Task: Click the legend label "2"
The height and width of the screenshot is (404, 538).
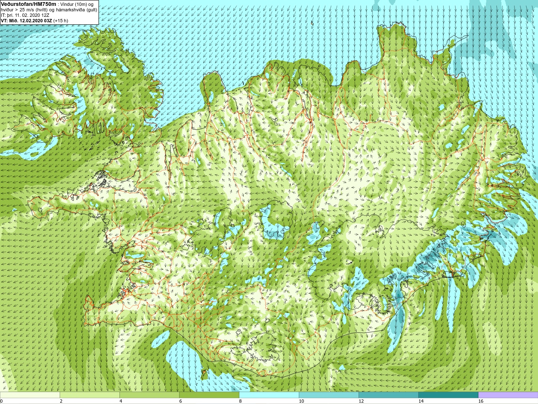Action: click(61, 401)
